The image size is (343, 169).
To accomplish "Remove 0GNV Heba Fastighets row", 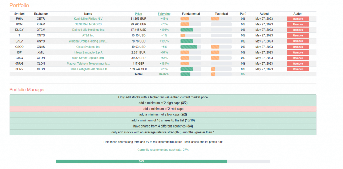I will [298, 69].
